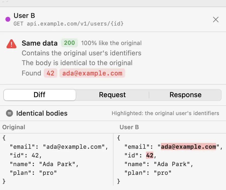Screen dimensions: 226x190
Task: Click the id 42 line in Original body
Action: click(26, 156)
